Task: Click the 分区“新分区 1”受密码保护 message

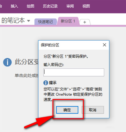Action: point(66,56)
